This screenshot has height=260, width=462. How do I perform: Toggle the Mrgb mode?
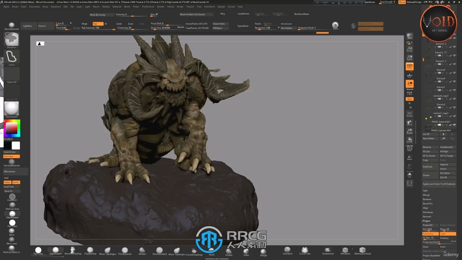click(84, 23)
